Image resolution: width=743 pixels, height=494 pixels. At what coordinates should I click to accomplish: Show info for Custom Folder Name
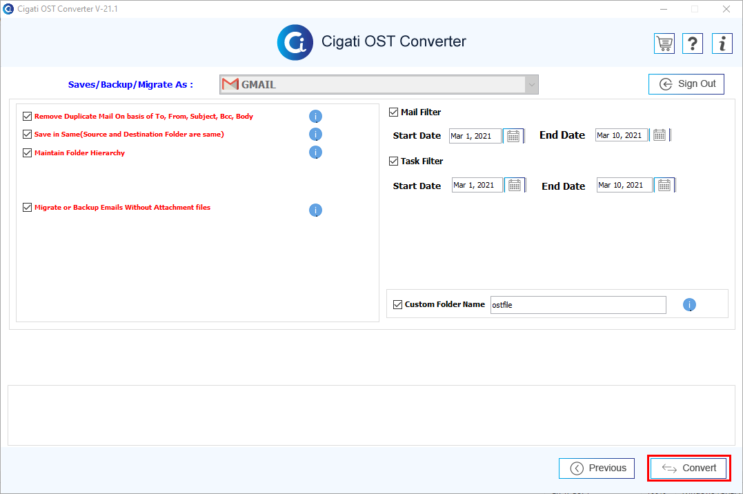tap(689, 305)
